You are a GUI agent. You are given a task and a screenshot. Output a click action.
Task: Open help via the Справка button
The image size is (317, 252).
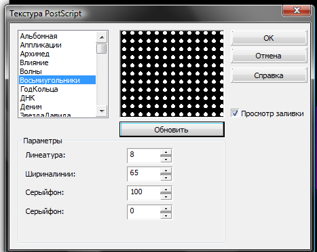269,75
